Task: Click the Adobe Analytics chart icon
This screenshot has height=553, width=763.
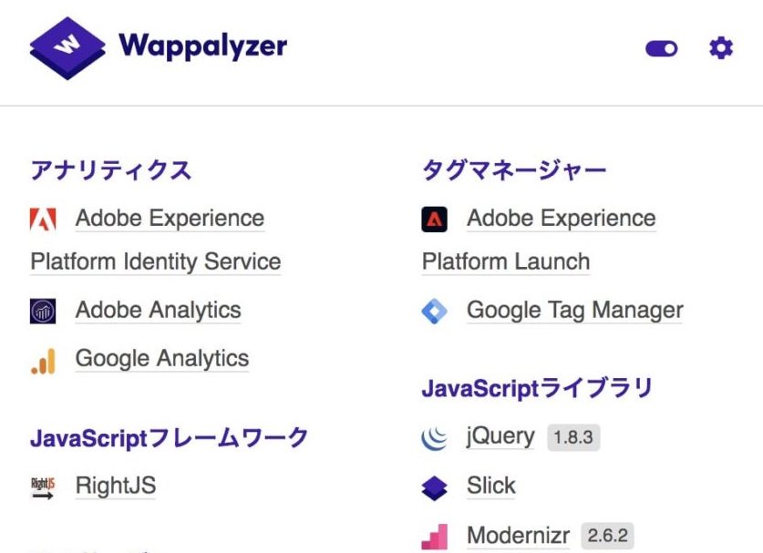Action: coord(43,312)
